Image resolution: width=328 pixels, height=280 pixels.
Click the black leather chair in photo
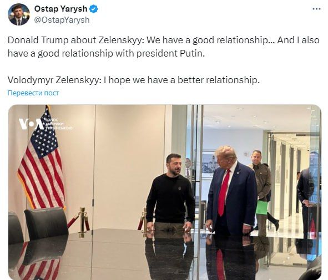[x=46, y=223]
